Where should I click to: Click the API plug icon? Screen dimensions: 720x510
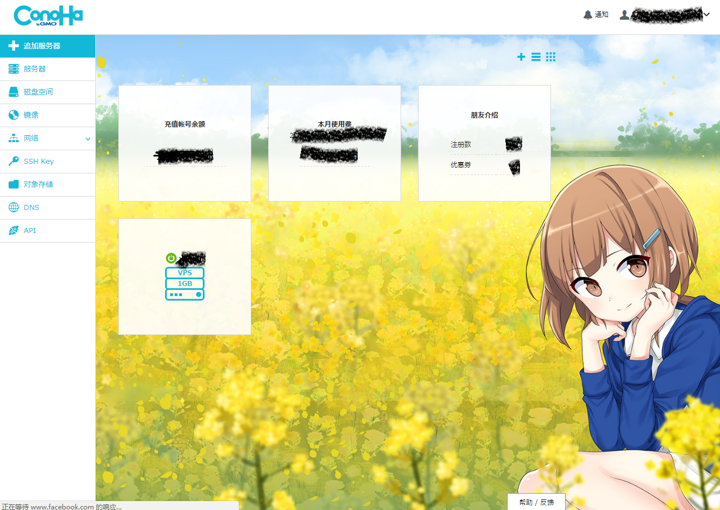(x=14, y=231)
